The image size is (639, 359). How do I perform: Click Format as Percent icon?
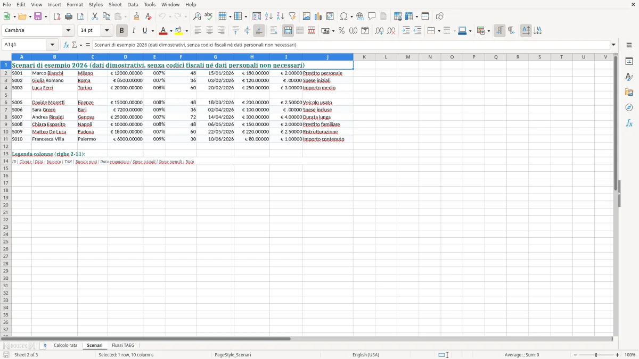(341, 31)
